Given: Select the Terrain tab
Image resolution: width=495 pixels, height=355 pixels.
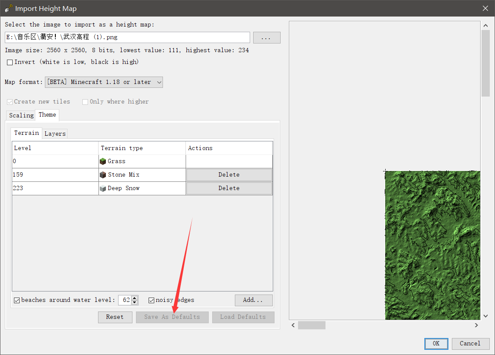Looking at the screenshot, I should point(26,133).
